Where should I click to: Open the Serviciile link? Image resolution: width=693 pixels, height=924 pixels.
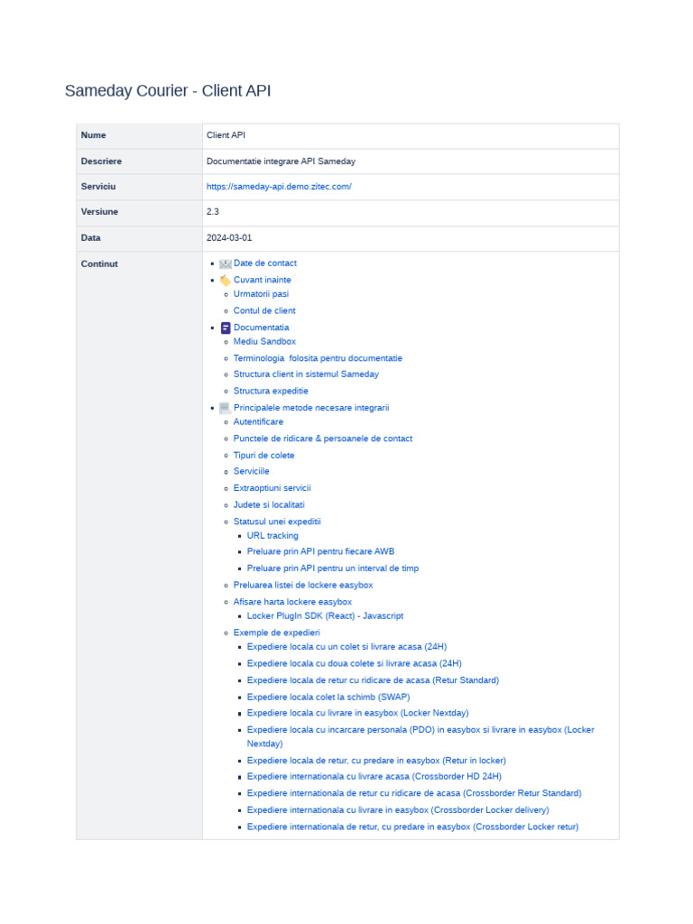point(252,471)
